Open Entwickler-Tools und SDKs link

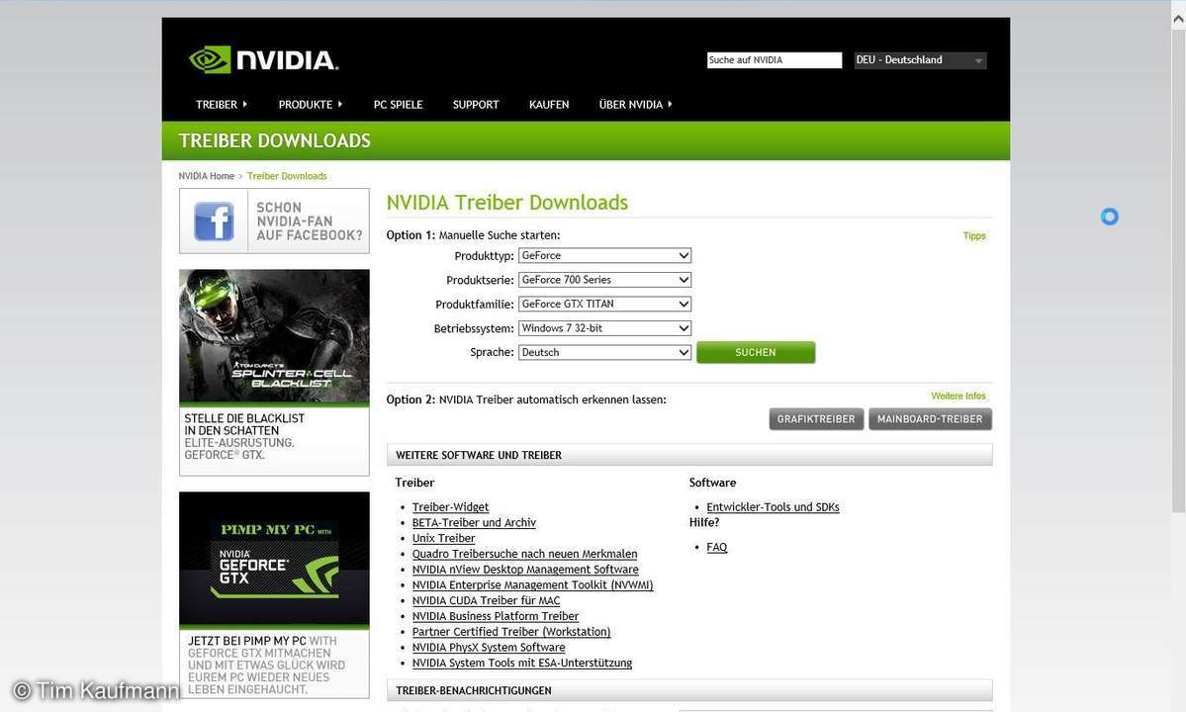tap(773, 507)
